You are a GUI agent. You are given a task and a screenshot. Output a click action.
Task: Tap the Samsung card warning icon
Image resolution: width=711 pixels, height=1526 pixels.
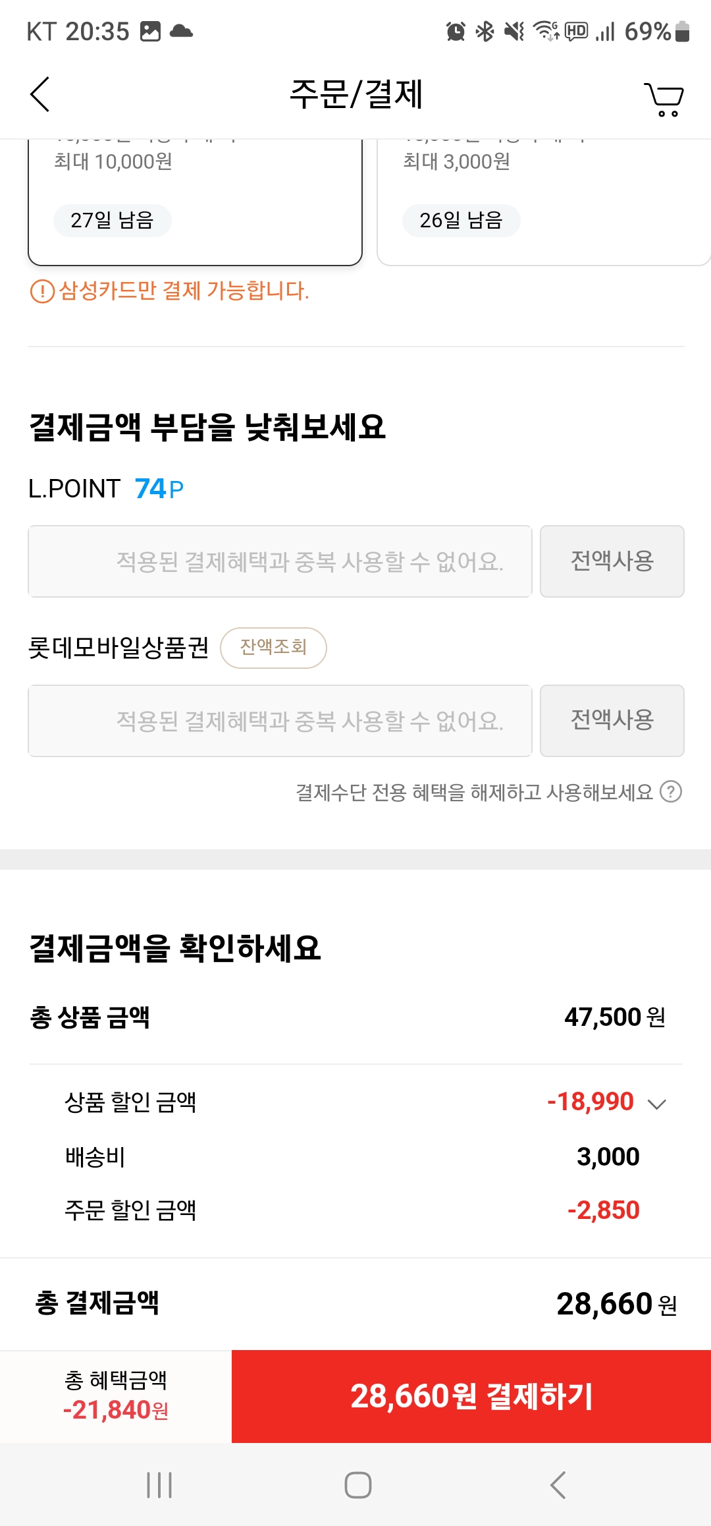pos(42,291)
